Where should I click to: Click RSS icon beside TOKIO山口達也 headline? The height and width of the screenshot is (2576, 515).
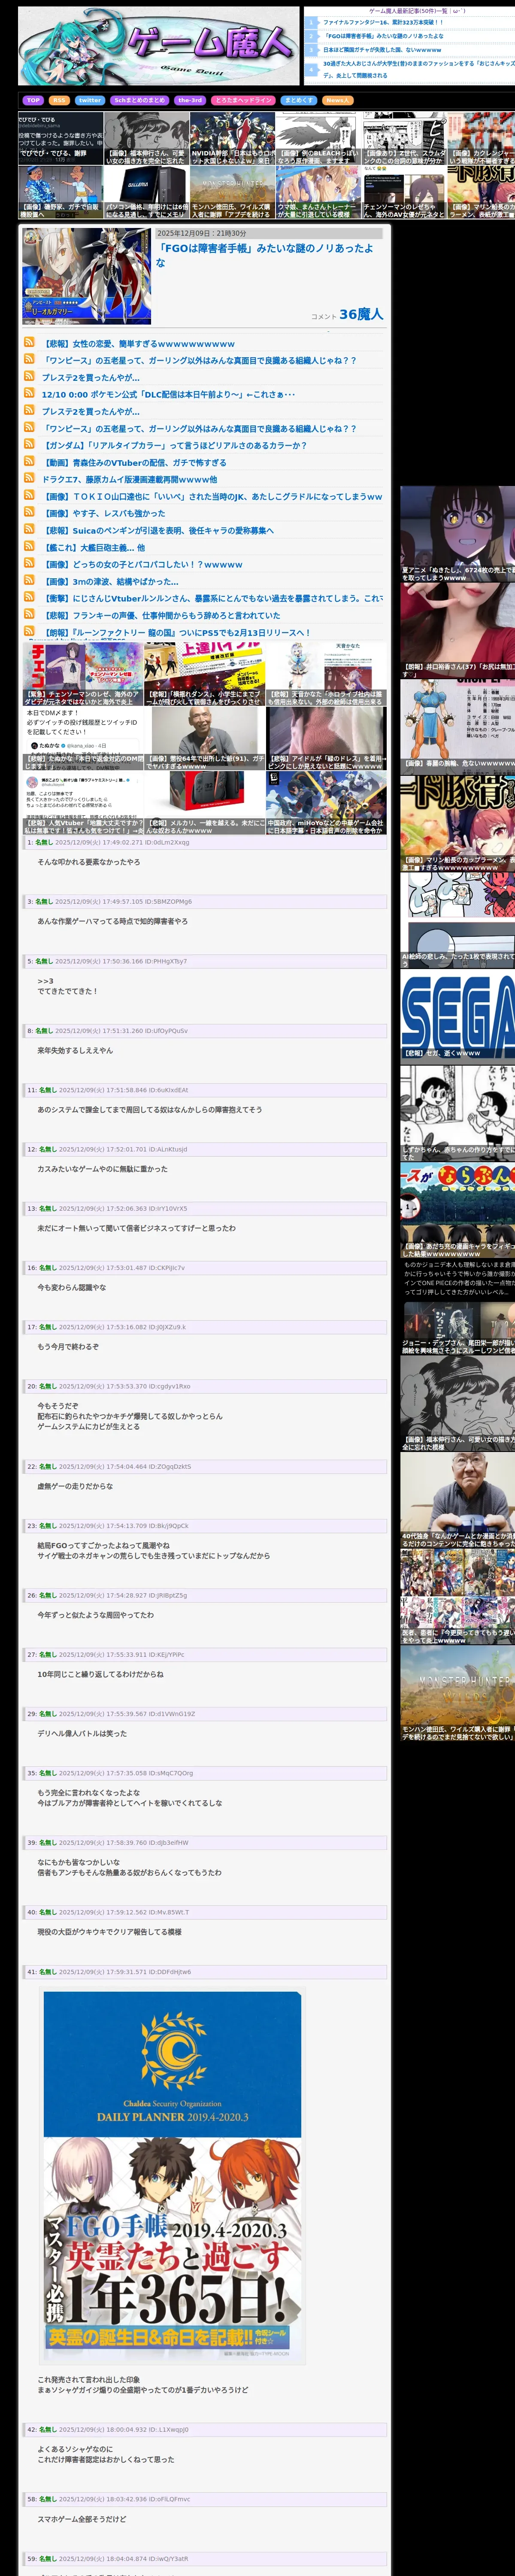(x=30, y=495)
